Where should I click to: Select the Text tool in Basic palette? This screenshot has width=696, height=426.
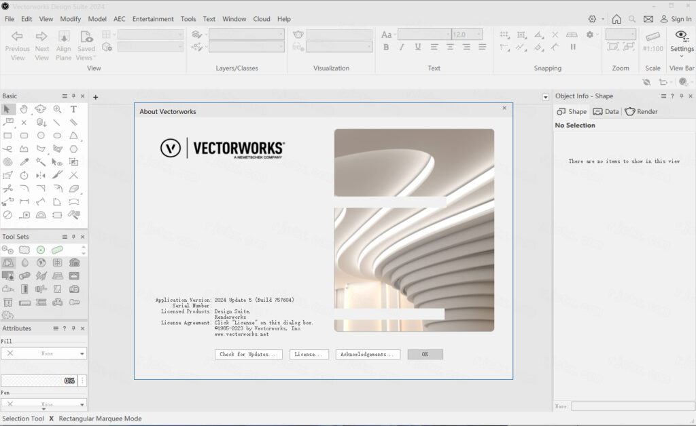73,109
